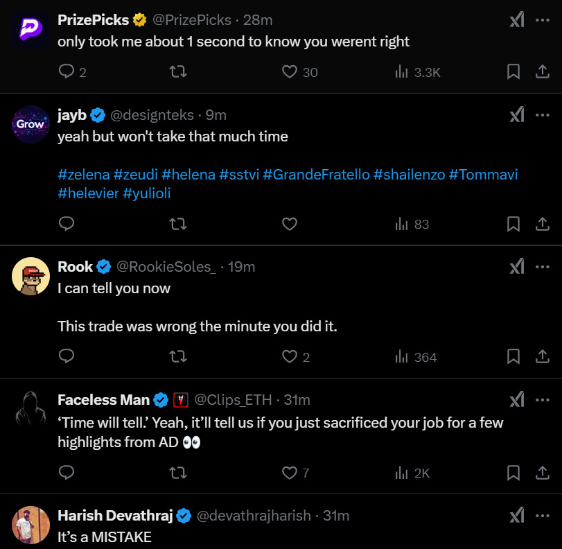Open PrizePicks profile avatar
The width and height of the screenshot is (562, 549).
30,31
